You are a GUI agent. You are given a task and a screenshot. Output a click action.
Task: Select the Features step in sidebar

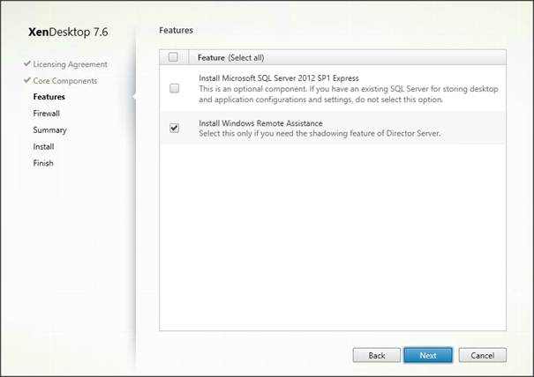(49, 97)
